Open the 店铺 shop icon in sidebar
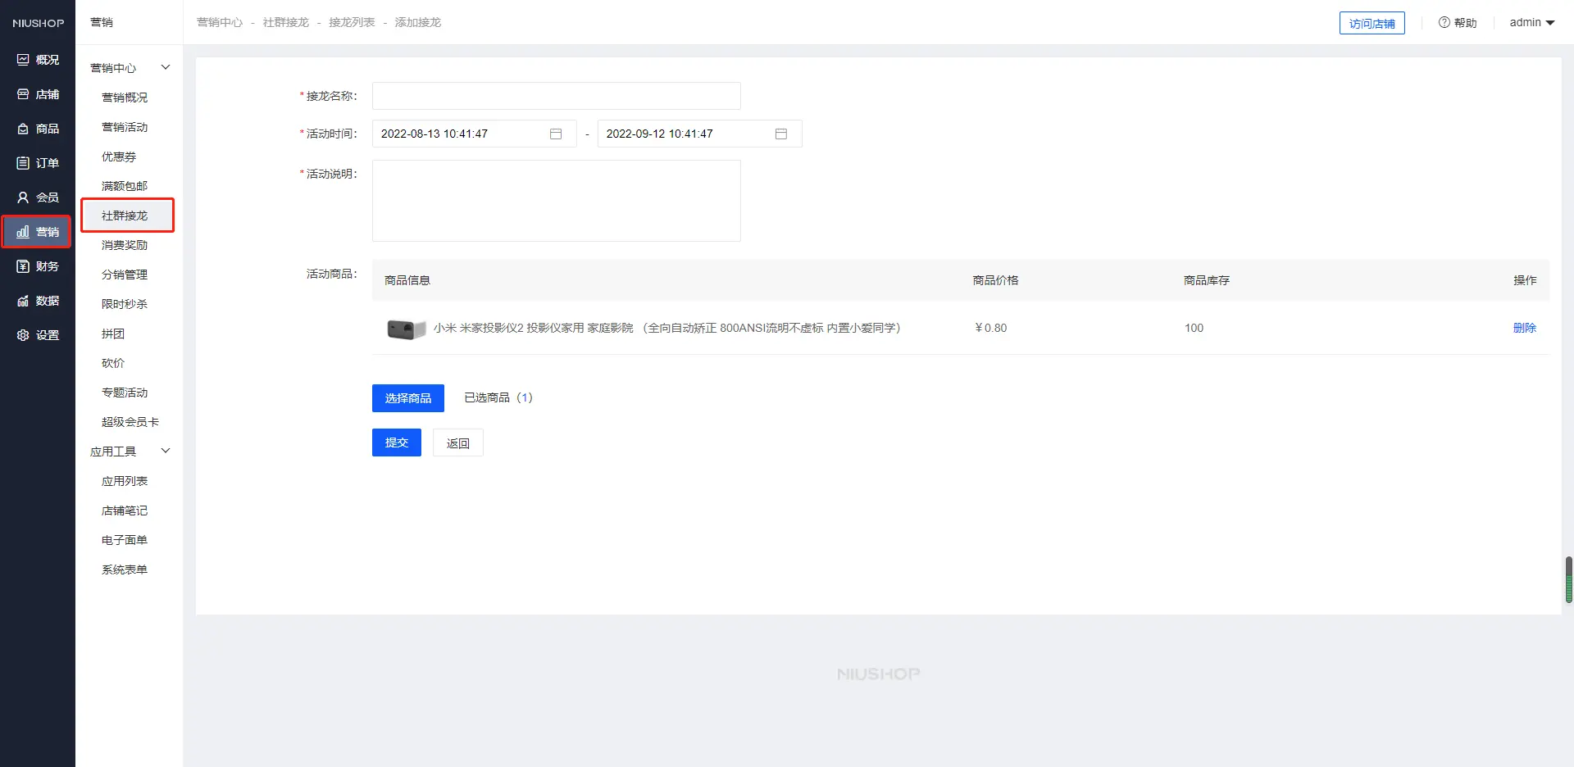The width and height of the screenshot is (1574, 767). [x=23, y=94]
